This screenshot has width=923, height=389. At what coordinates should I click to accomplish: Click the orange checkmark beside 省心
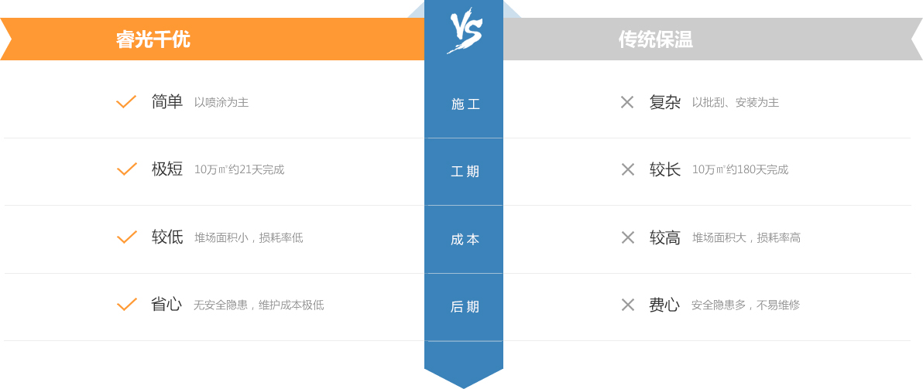point(126,305)
